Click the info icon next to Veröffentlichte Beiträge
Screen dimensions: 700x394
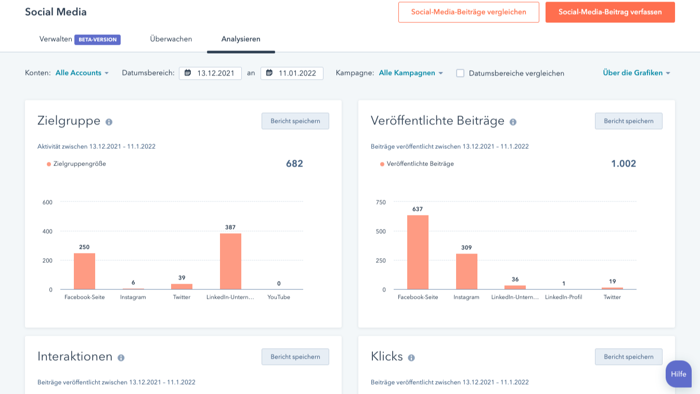pyautogui.click(x=513, y=121)
